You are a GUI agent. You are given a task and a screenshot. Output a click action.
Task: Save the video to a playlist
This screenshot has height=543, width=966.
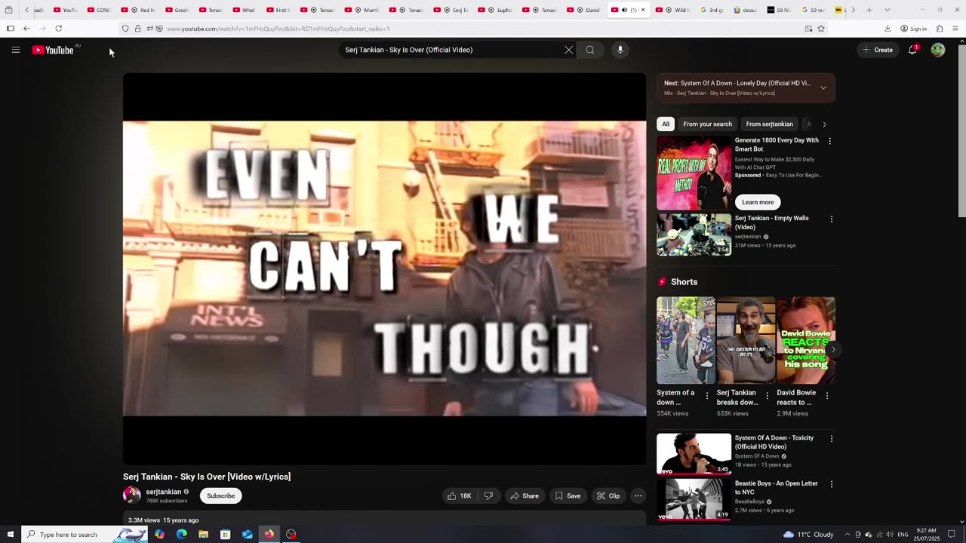(568, 495)
